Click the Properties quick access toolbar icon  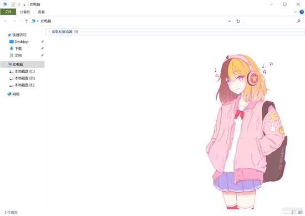click(x=13, y=4)
